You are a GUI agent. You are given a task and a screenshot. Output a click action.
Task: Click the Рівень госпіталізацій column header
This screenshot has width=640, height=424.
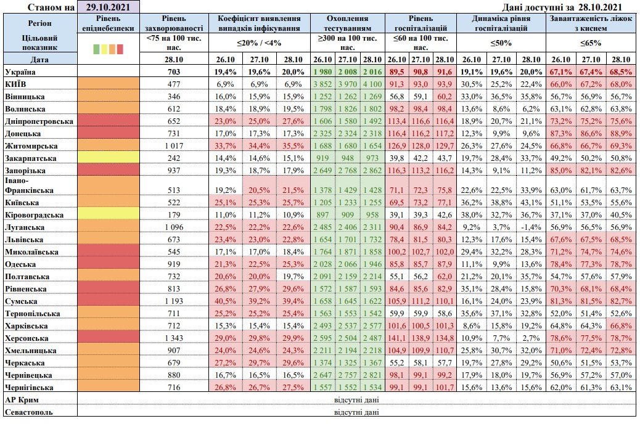pos(421,23)
